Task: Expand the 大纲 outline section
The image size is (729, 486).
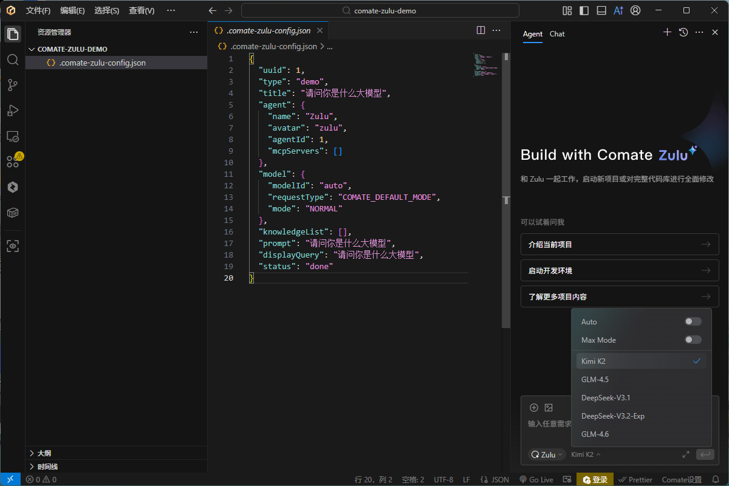Action: 116,453
